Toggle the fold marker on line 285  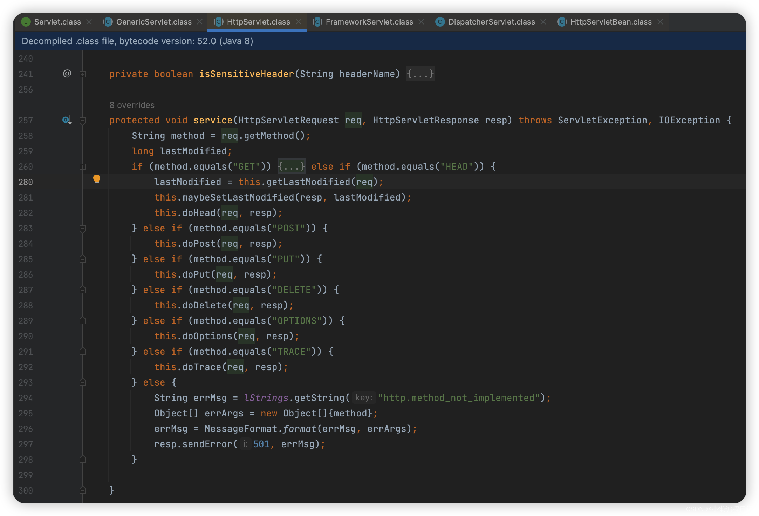[x=83, y=259]
